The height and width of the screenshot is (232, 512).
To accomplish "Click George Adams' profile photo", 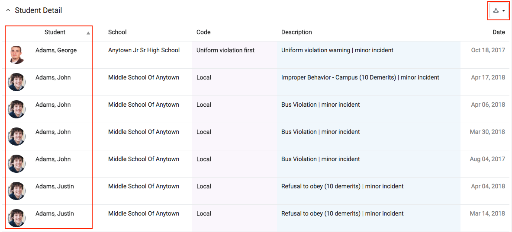I will [16, 55].
